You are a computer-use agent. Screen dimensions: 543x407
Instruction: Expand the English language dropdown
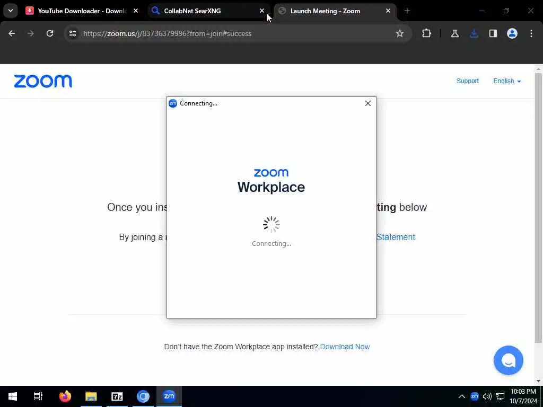click(x=507, y=81)
